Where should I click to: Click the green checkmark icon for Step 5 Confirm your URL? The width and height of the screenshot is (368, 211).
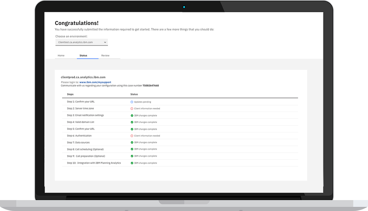coord(132,129)
